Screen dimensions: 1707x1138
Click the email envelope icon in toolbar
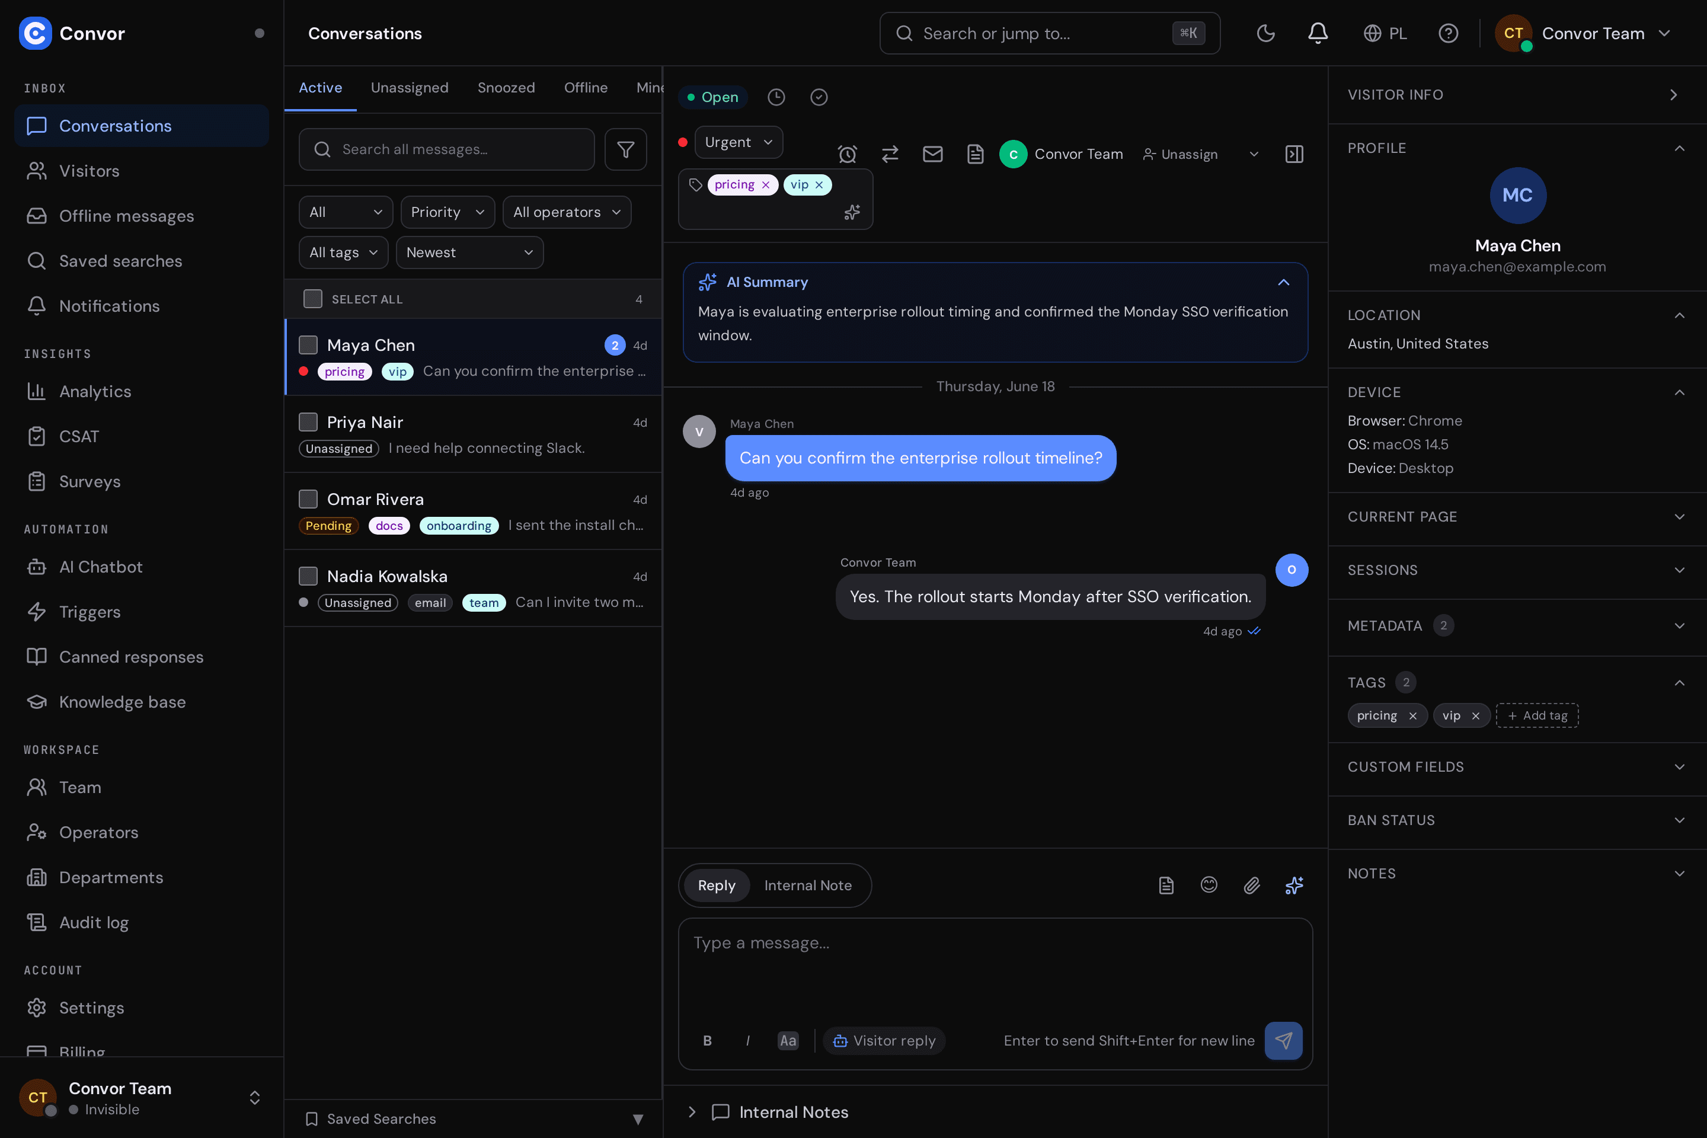coord(932,154)
